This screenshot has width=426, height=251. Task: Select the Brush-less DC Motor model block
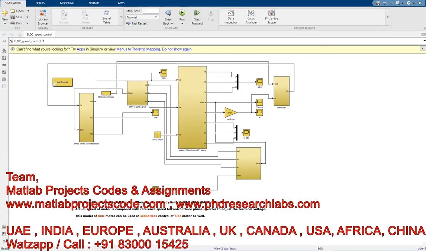(192, 107)
